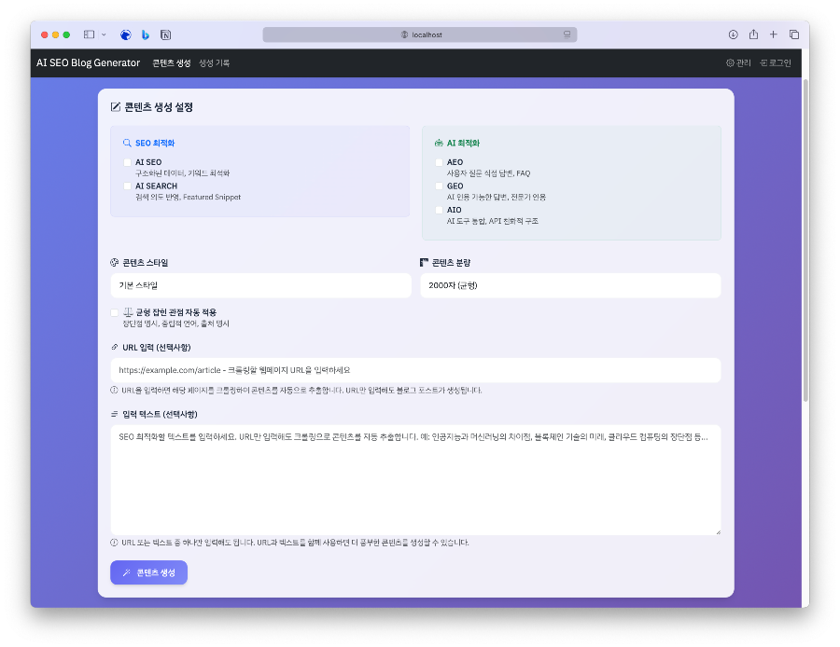
Task: Click the AI icon next to AI 최적화 heading
Action: [438, 143]
